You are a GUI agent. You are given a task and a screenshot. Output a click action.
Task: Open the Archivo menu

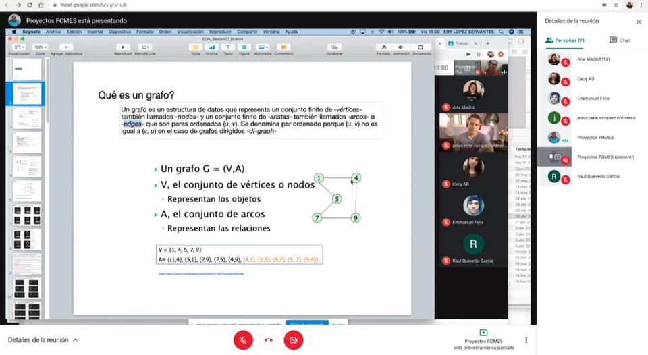tap(53, 32)
